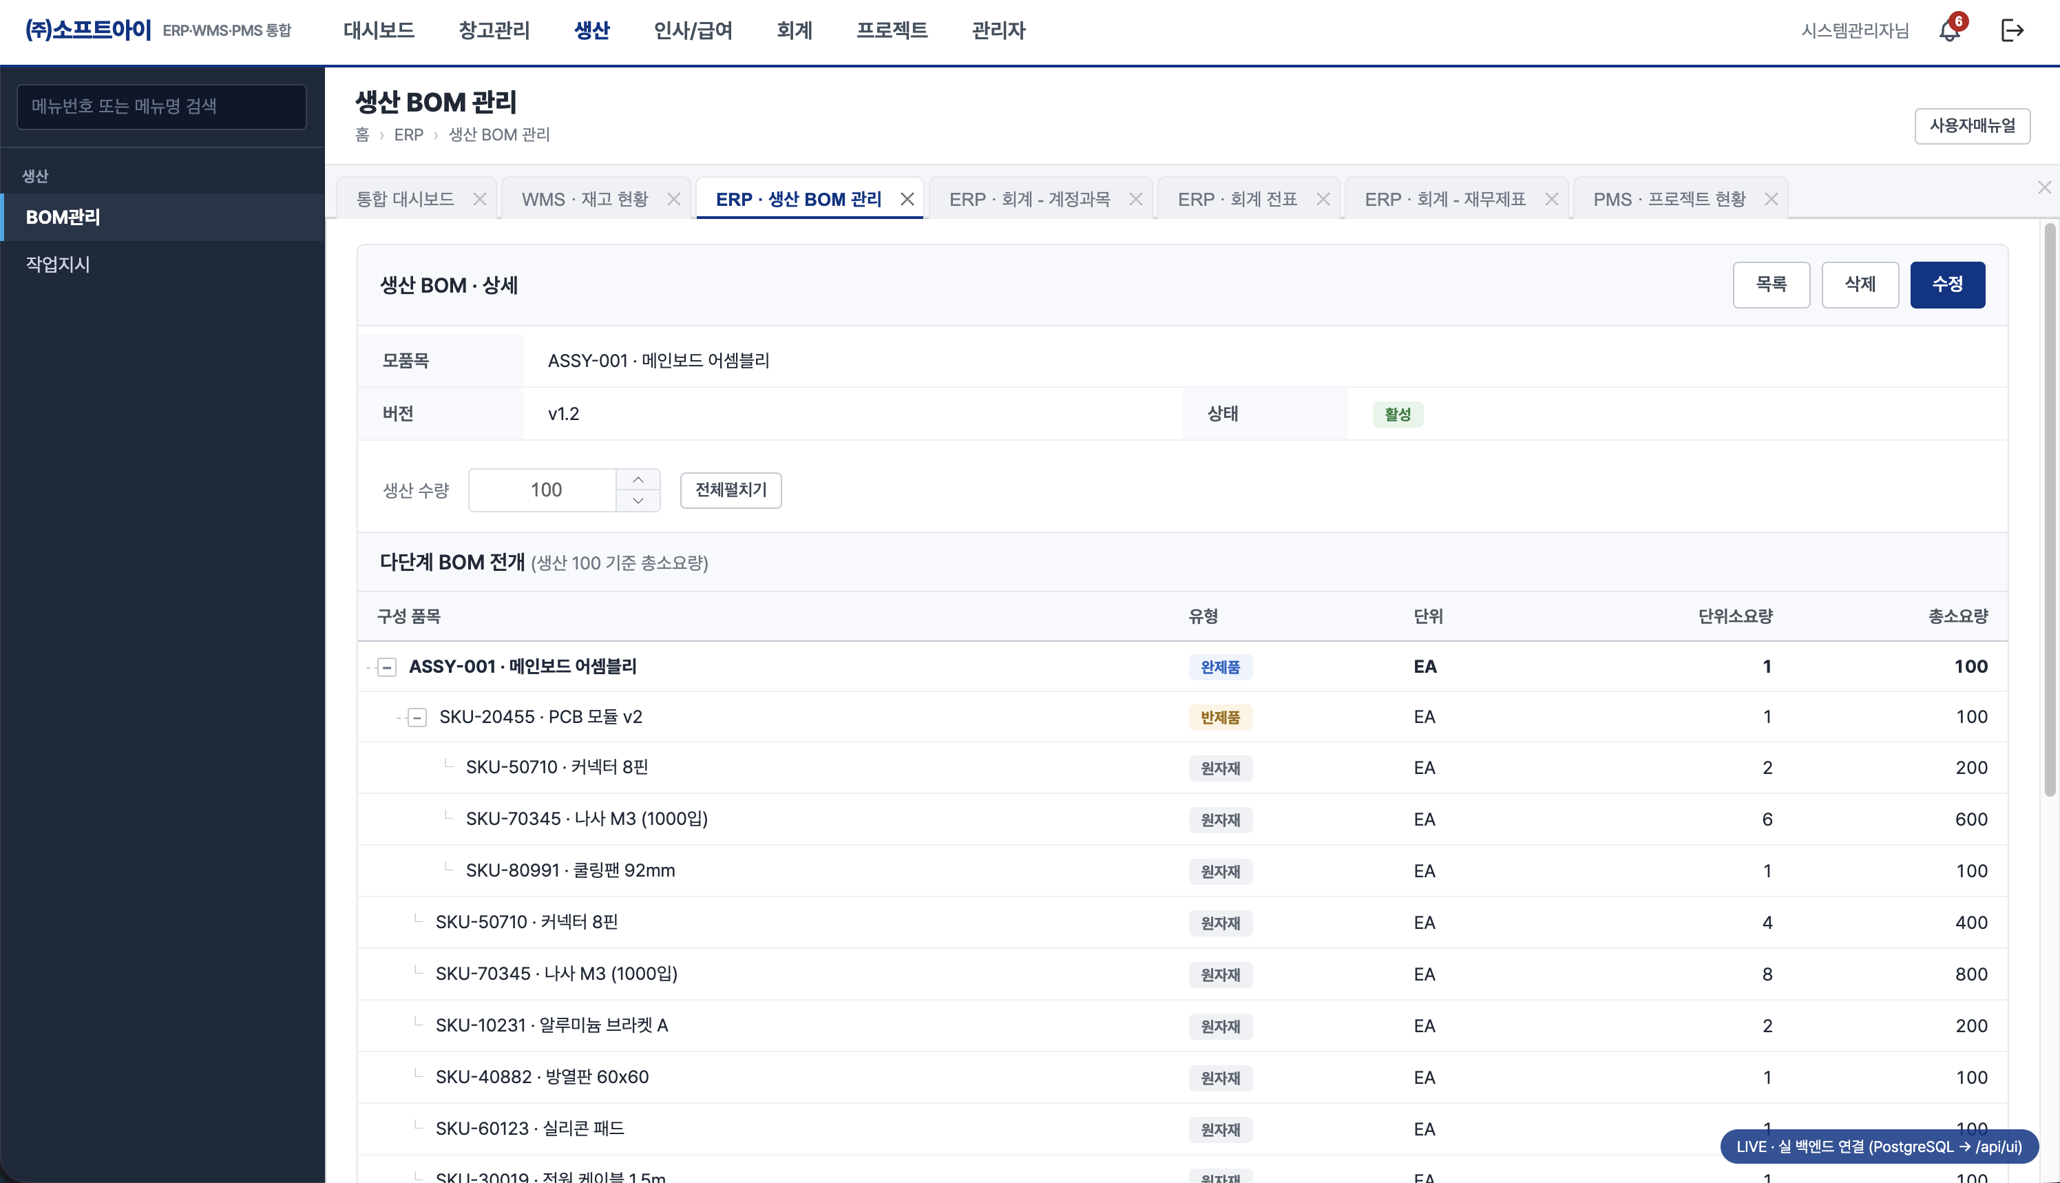Open the 대시보드 top menu
Screen dimensions: 2060x1183
(x=379, y=31)
